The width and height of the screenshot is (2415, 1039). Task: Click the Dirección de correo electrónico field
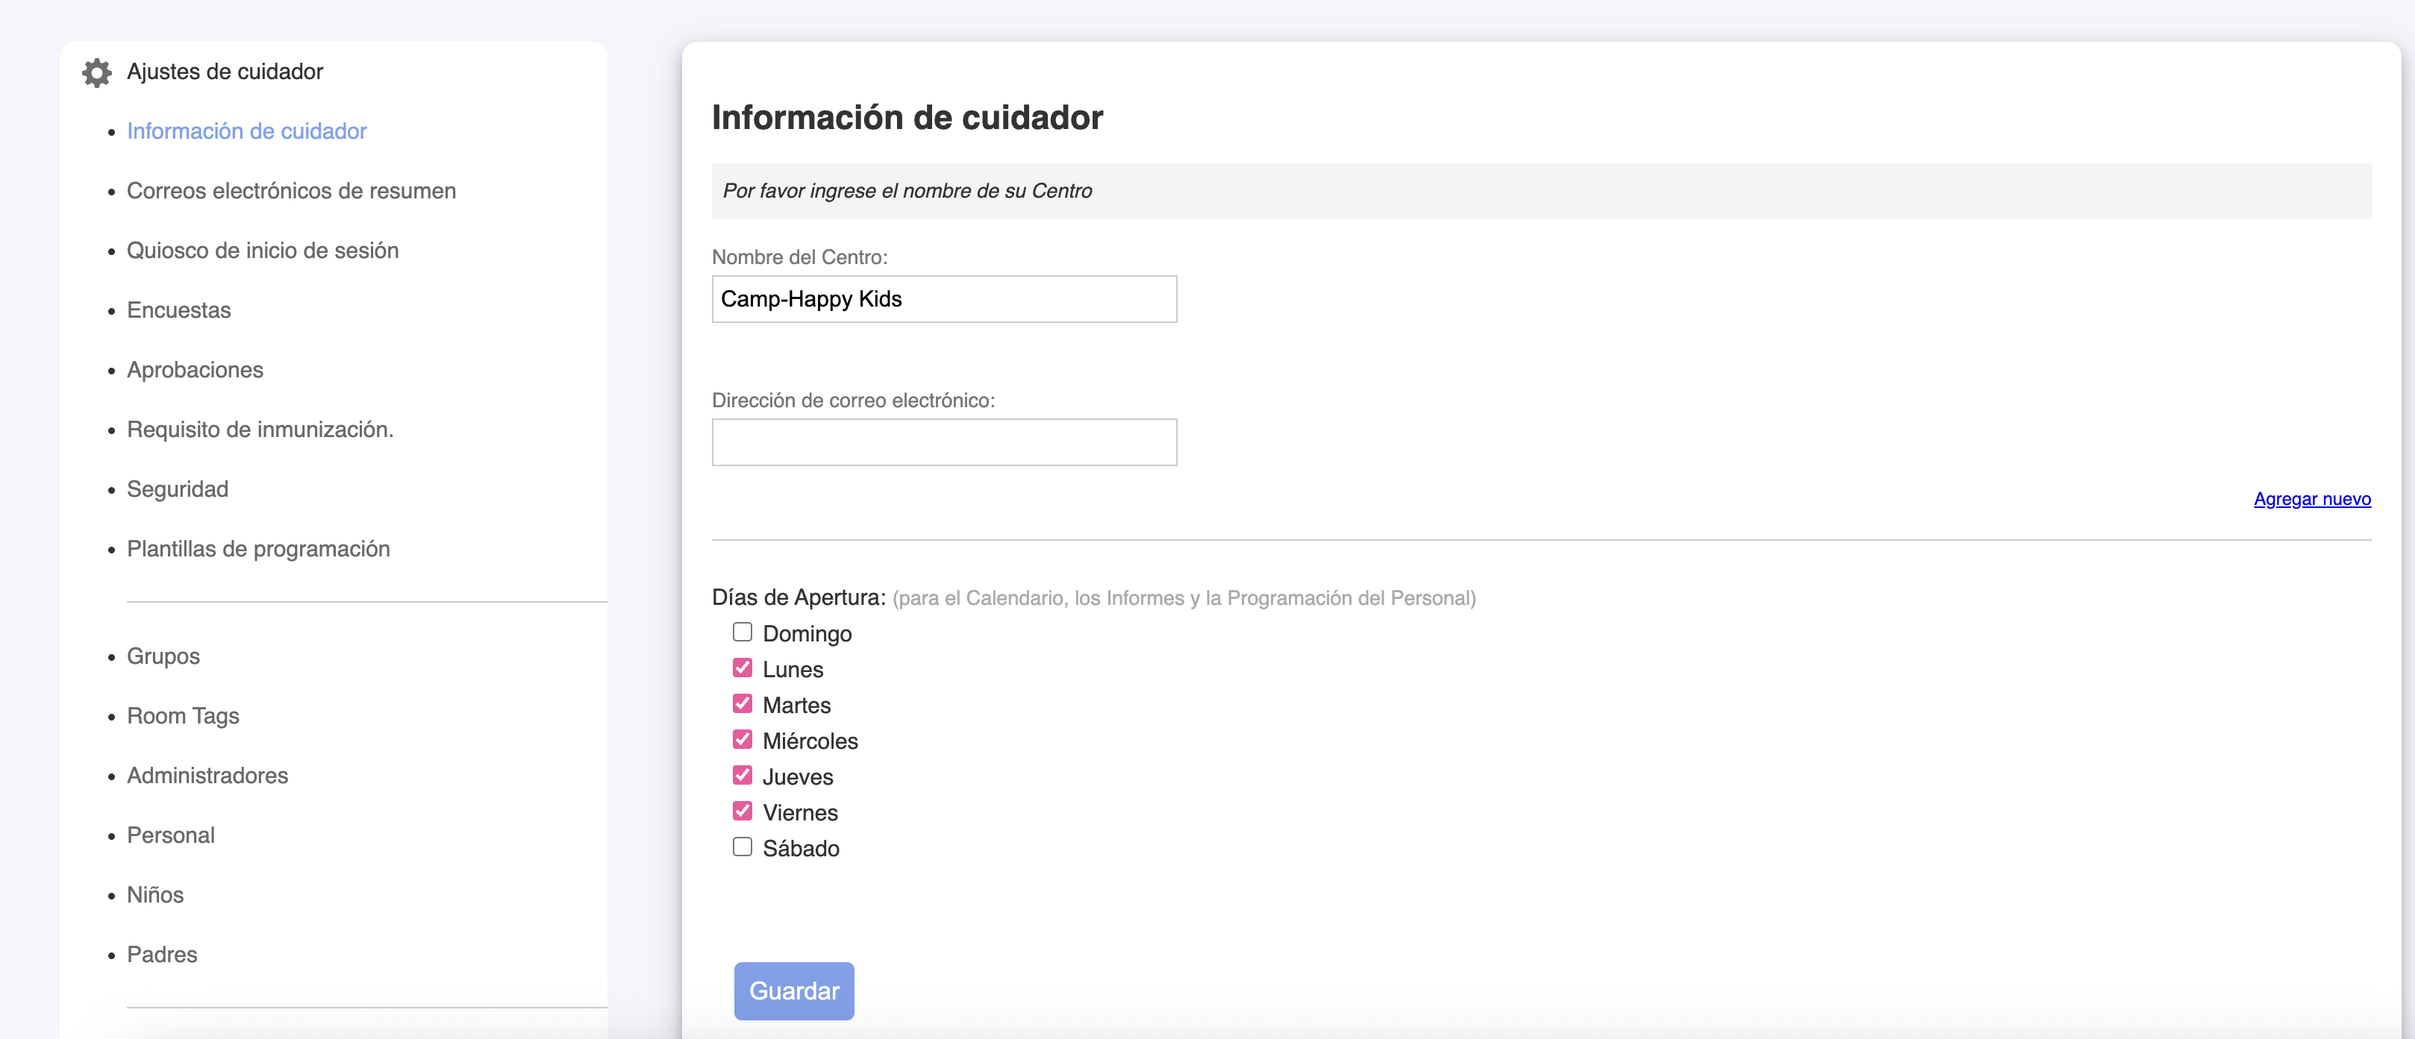click(943, 442)
